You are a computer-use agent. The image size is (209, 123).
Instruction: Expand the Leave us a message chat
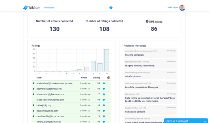(186, 121)
